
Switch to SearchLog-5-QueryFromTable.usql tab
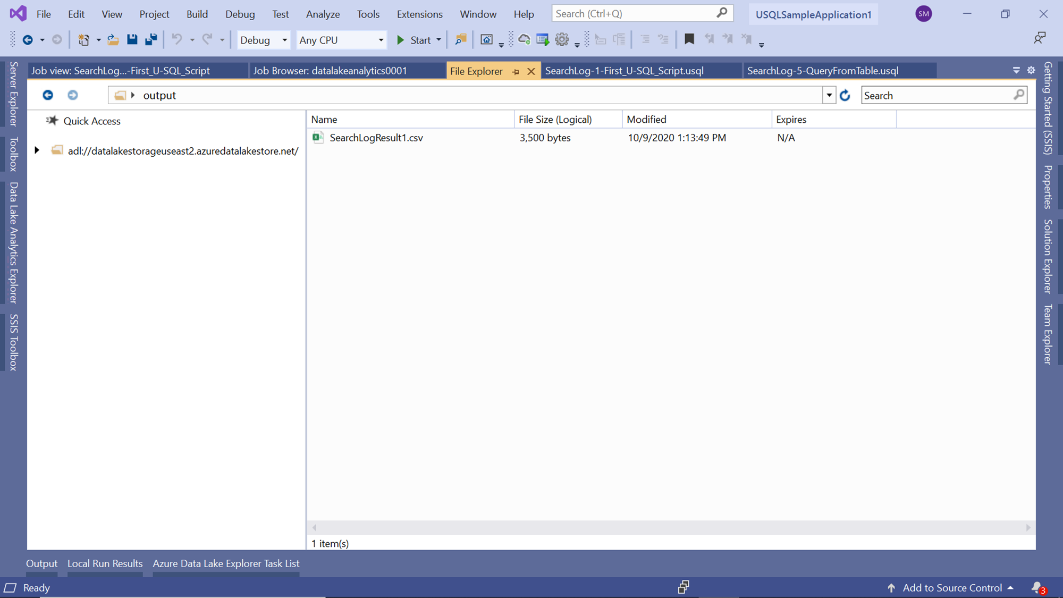point(822,71)
